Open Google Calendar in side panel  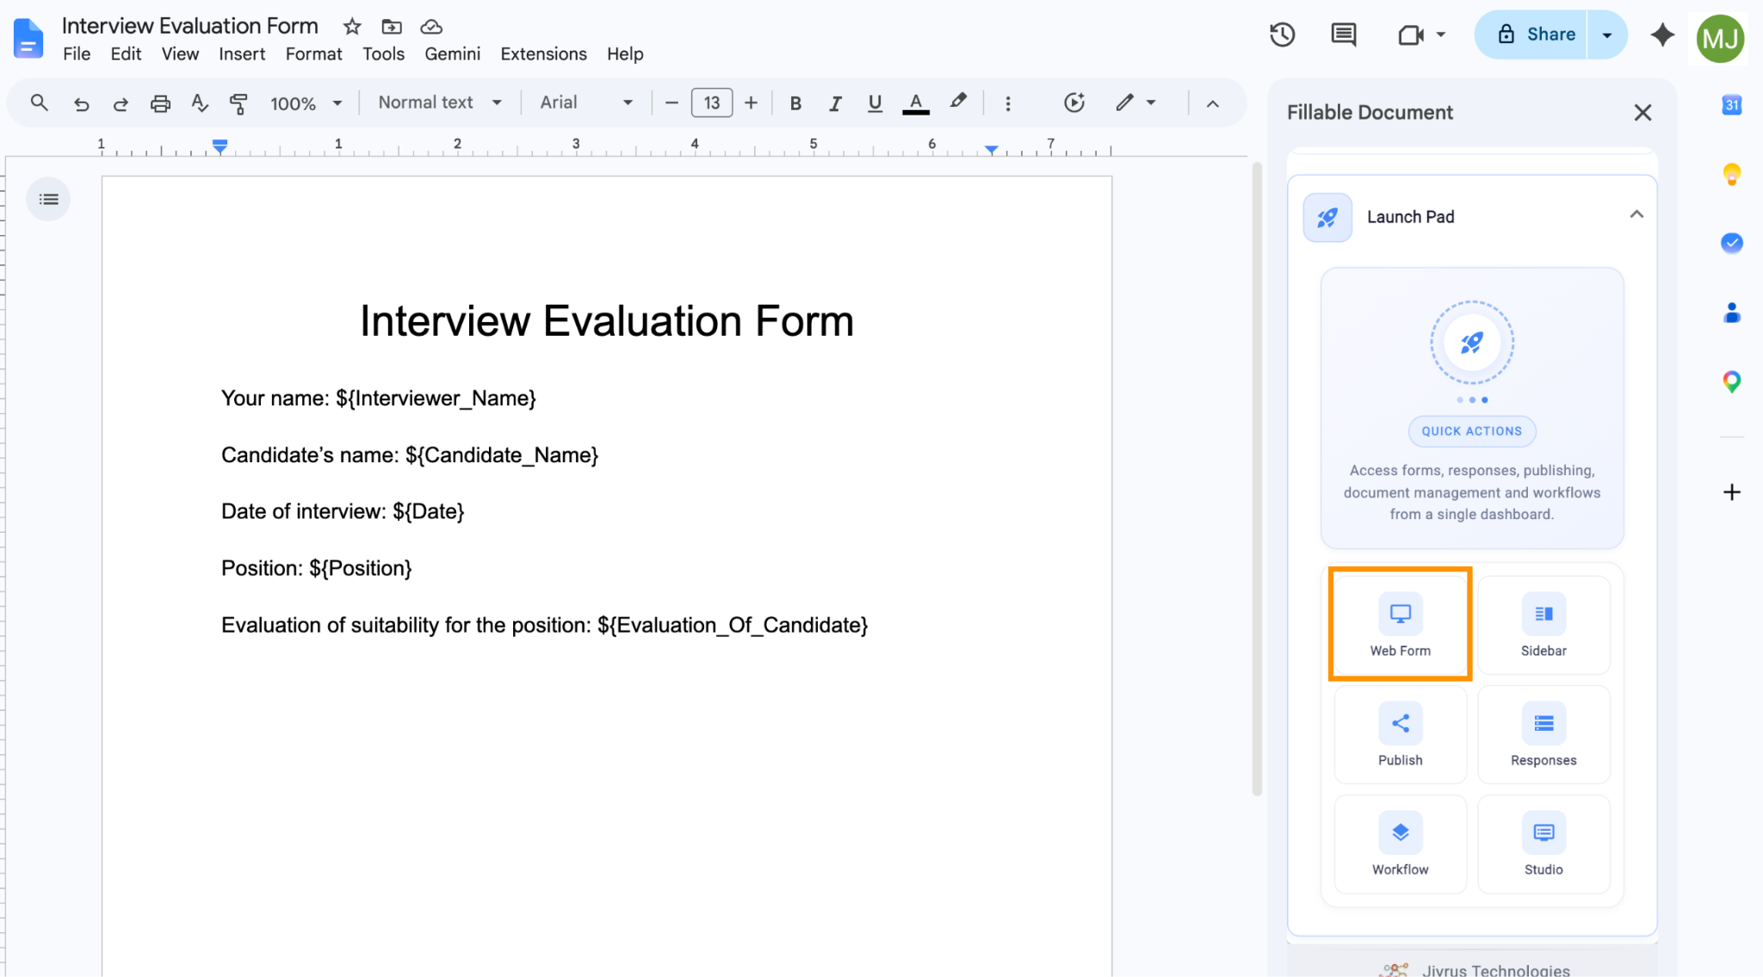(1732, 105)
